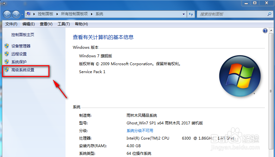The height and width of the screenshot is (157, 275).
Task: Open 高级系统设置 link
Action: [23, 70]
